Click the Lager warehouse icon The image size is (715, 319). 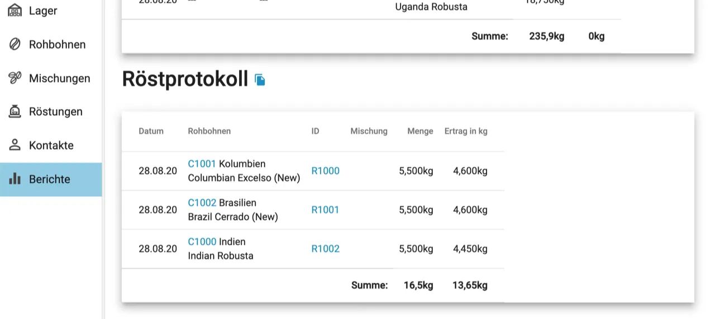tap(15, 11)
